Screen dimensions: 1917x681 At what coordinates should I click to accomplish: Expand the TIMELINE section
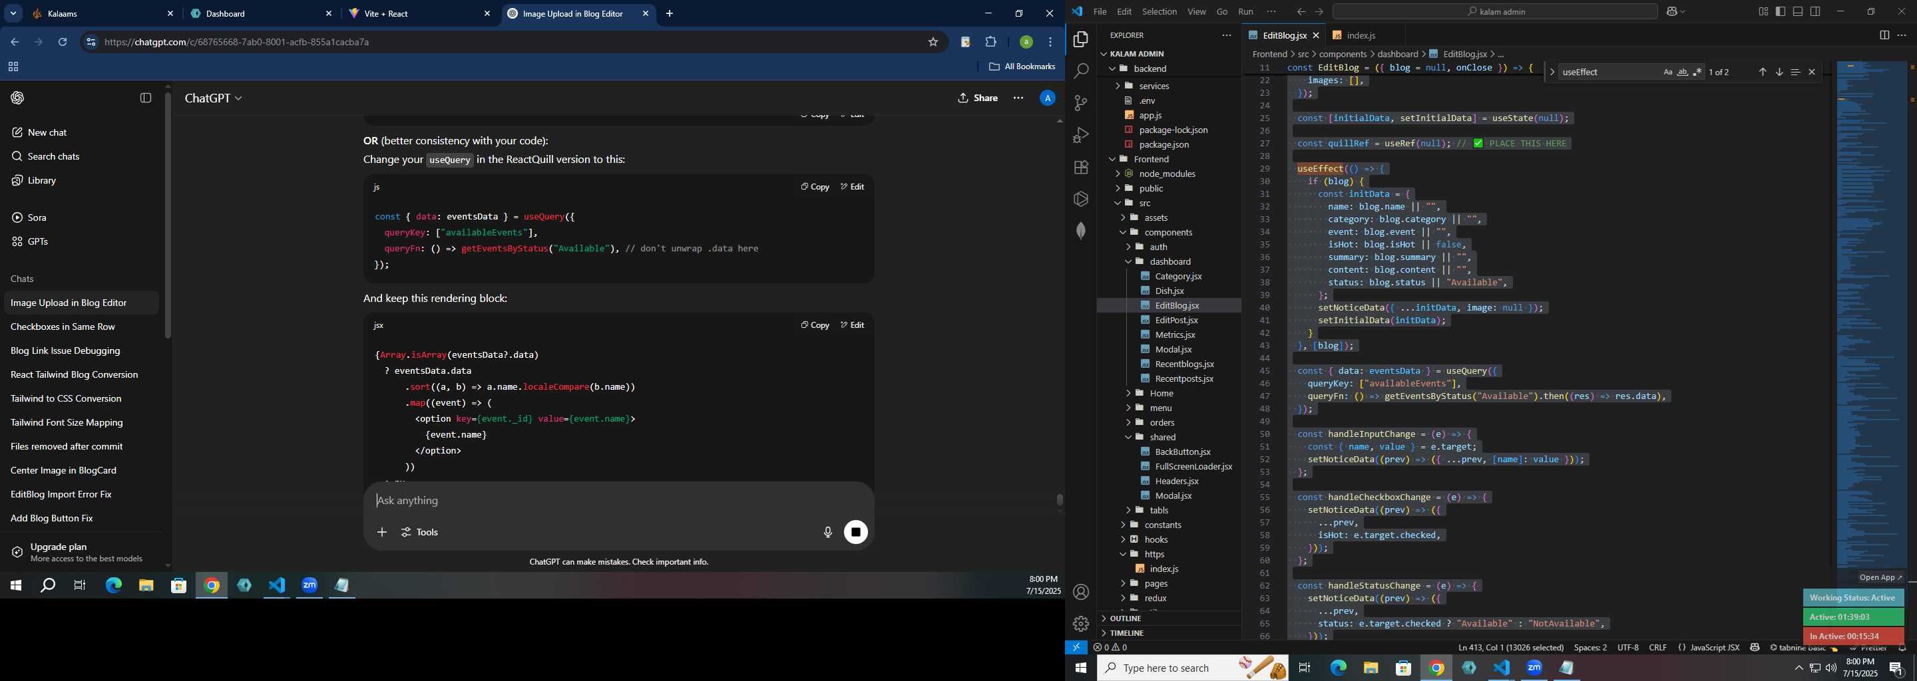pos(1127,633)
